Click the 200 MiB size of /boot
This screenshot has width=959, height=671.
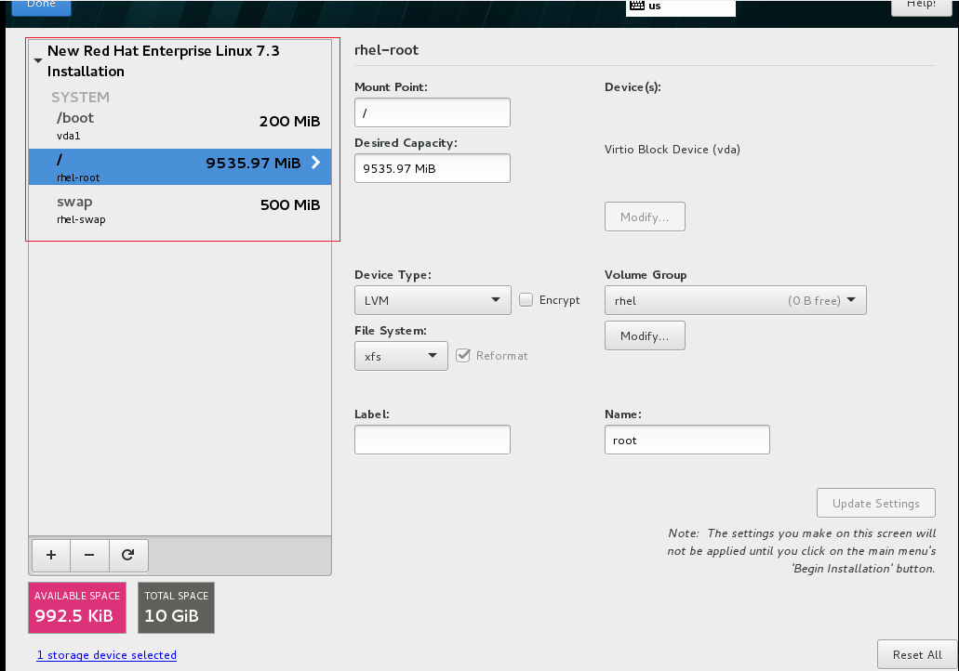pos(290,121)
